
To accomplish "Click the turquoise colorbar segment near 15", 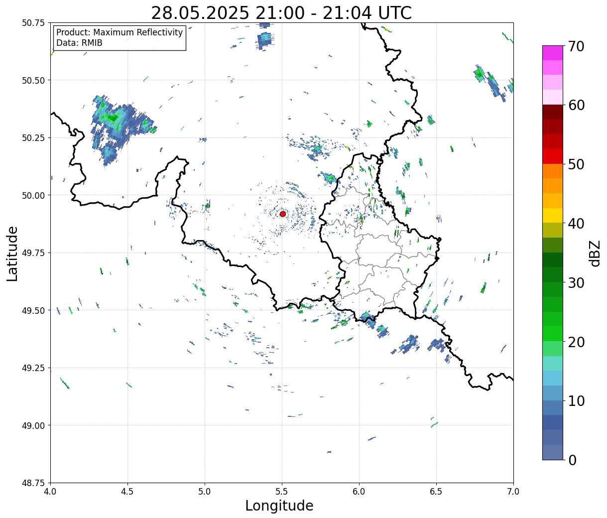I will pyautogui.click(x=553, y=363).
